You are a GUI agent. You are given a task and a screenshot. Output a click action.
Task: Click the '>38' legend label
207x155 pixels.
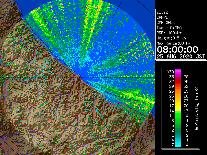pyautogui.click(x=170, y=72)
